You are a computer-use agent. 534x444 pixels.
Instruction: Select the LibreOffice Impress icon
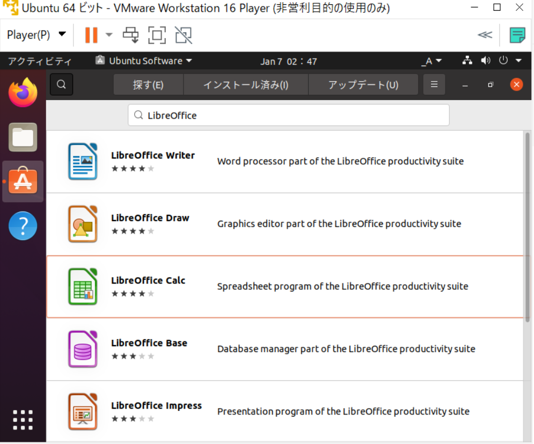83,412
